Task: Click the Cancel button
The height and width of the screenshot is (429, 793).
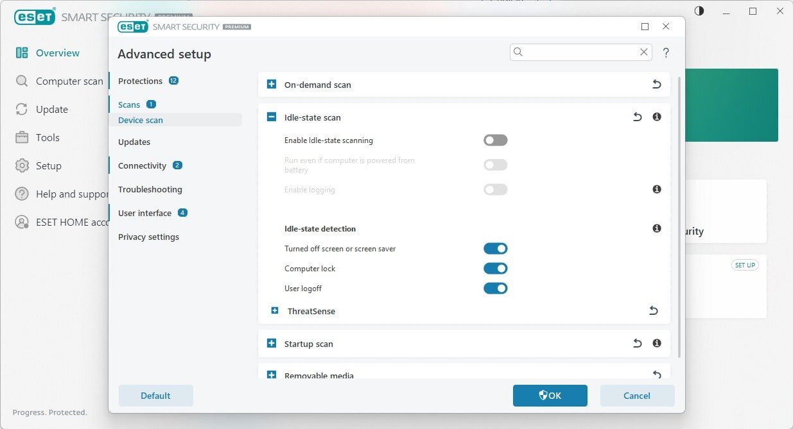Action: 637,396
